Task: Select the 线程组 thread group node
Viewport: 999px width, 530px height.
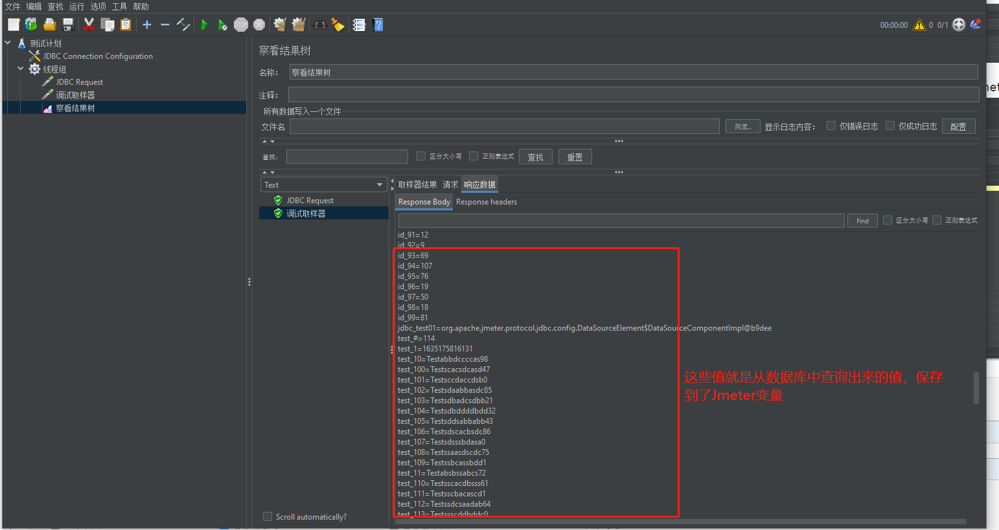Action: point(54,69)
